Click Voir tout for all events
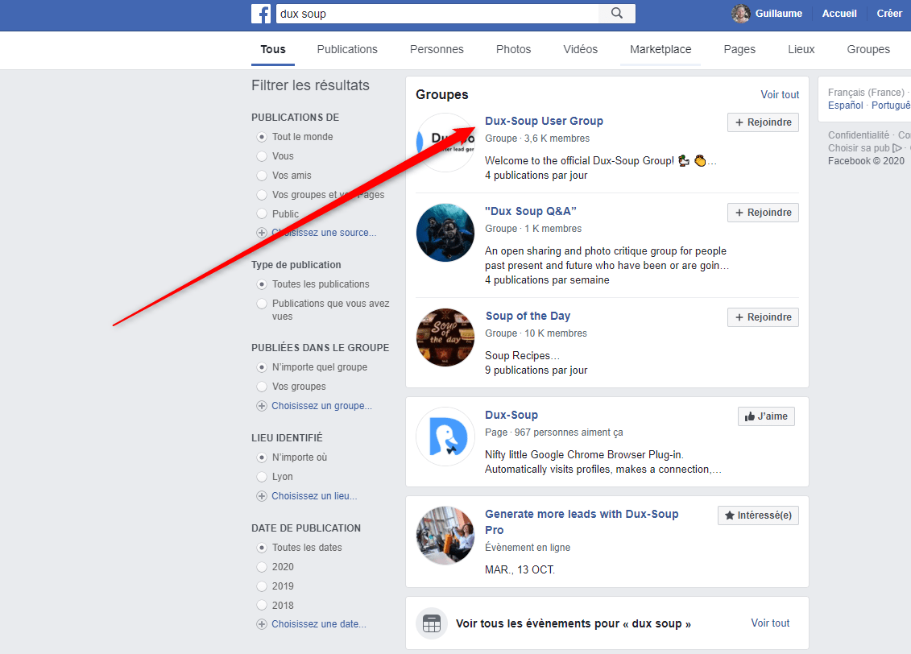 (770, 623)
